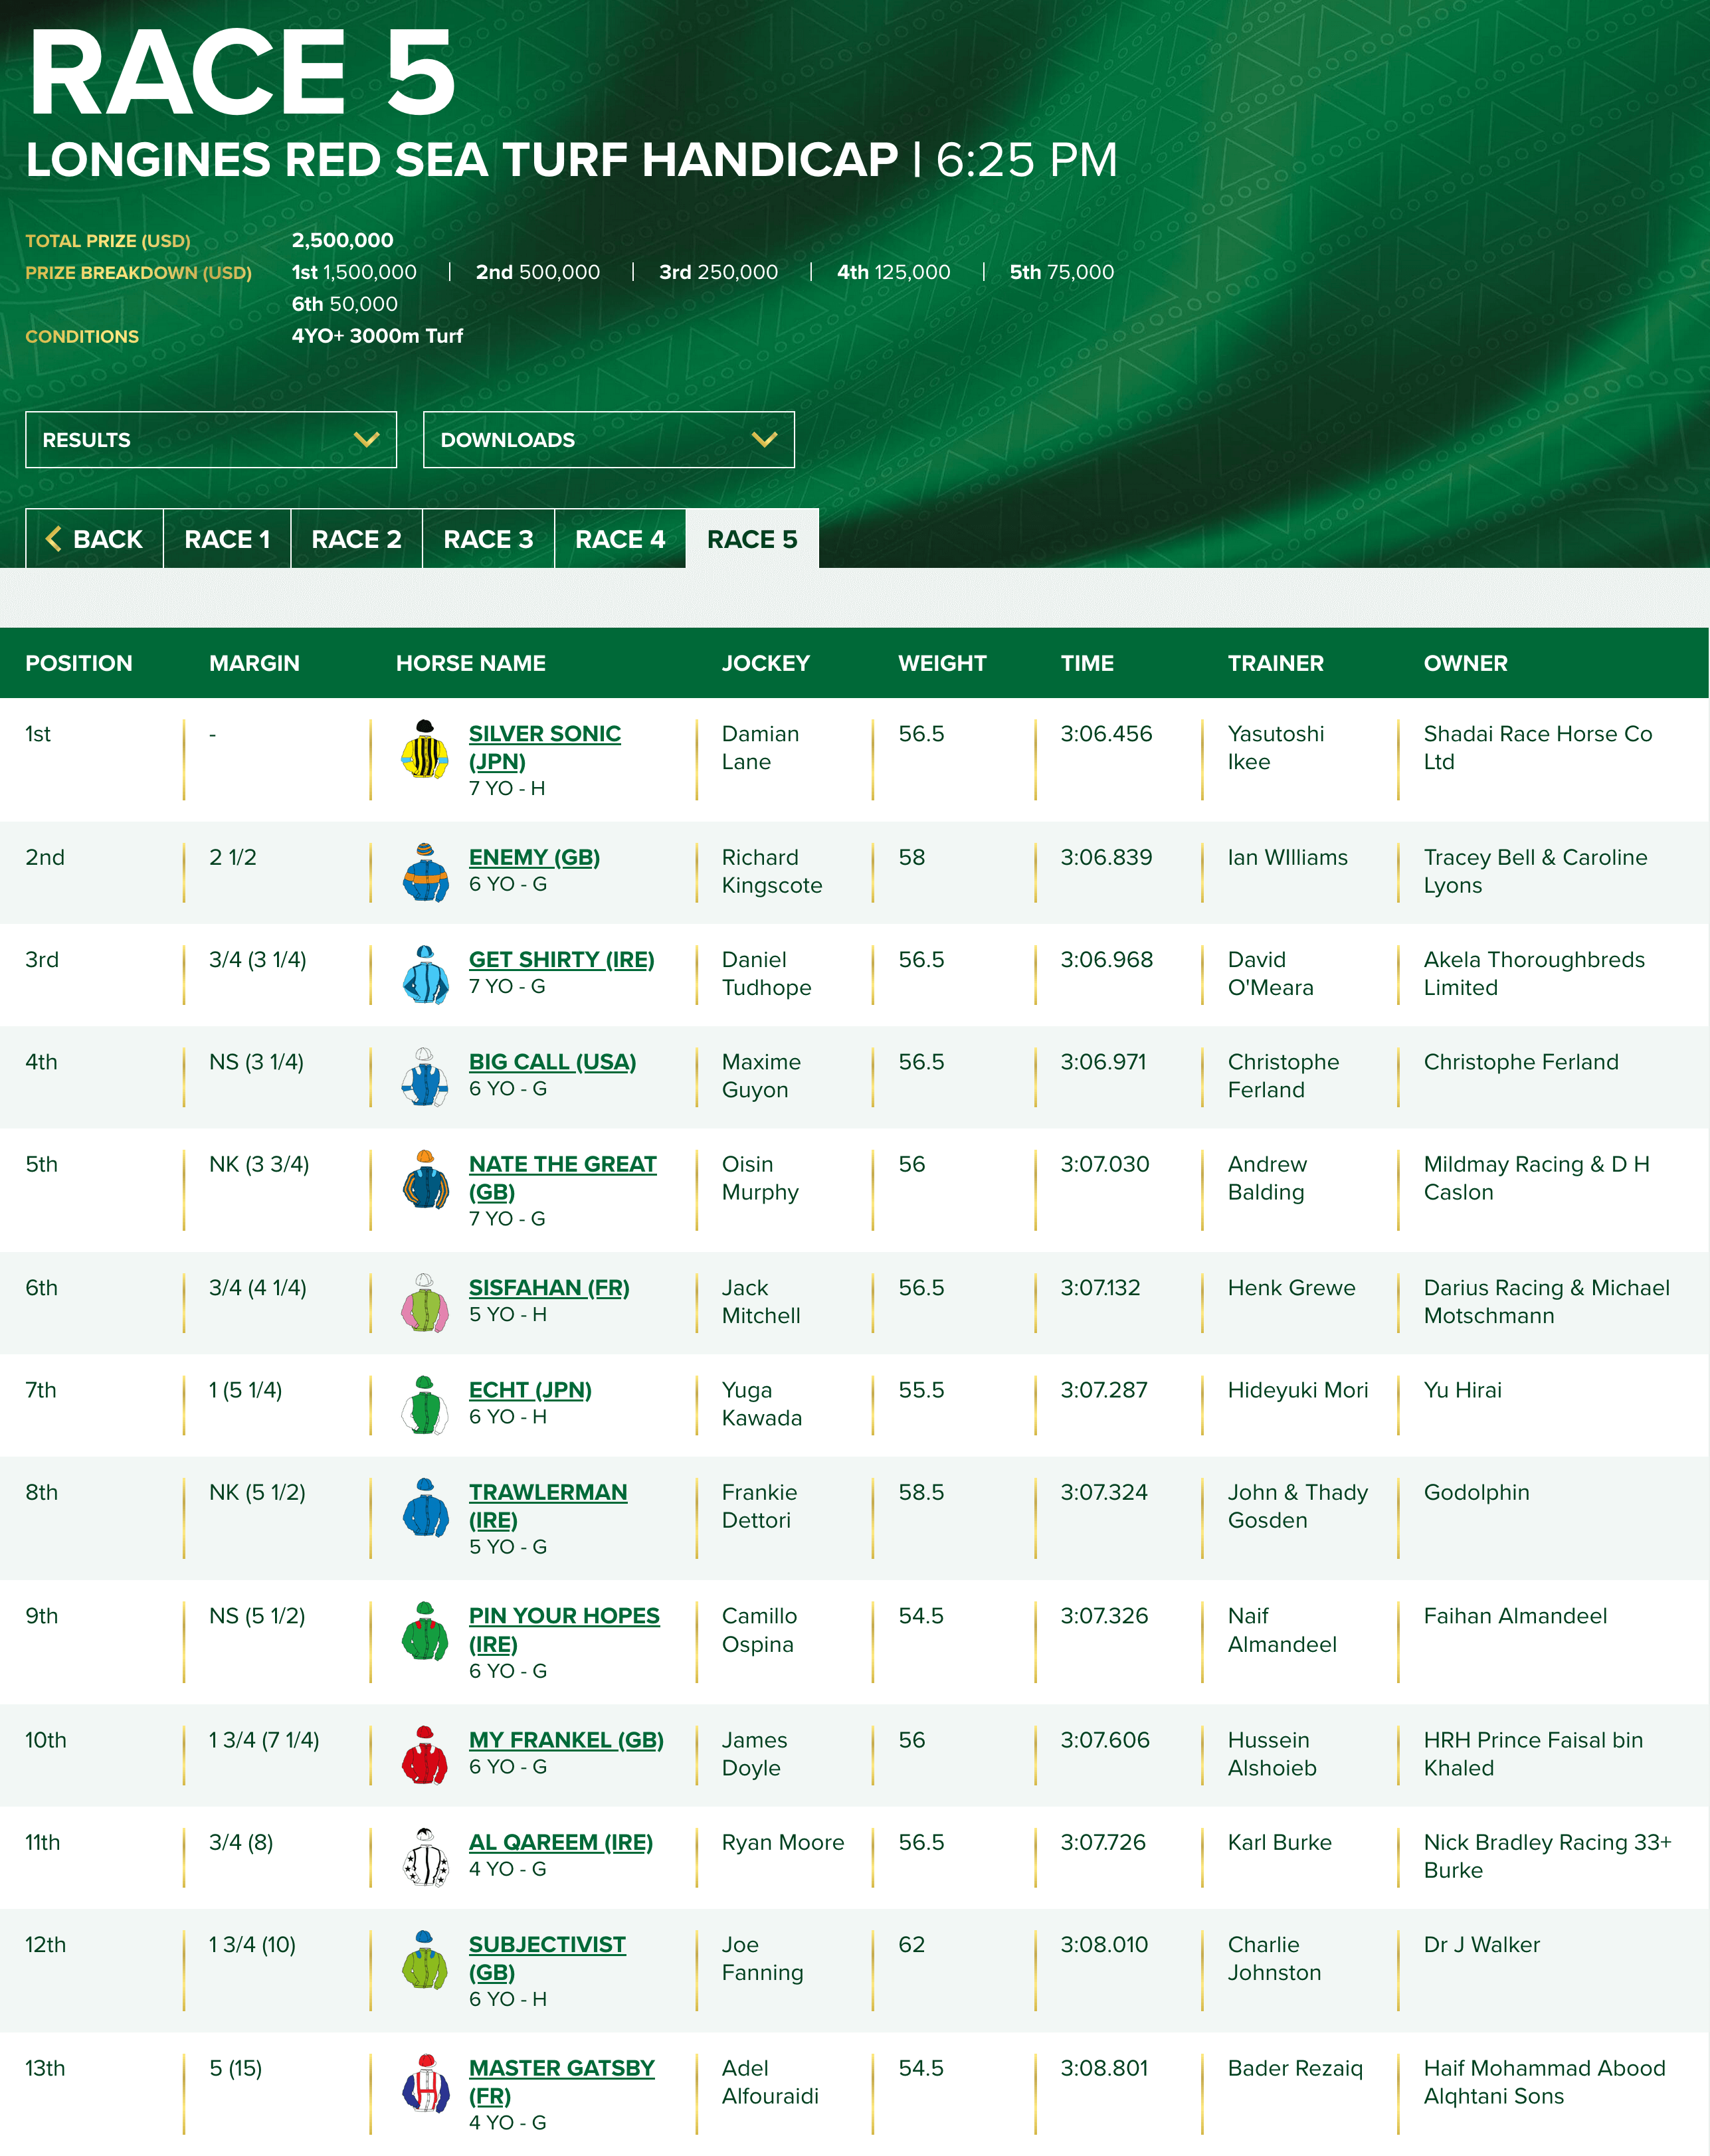Click the OWNER column header
This screenshot has height=2156, width=1710.
[1466, 663]
